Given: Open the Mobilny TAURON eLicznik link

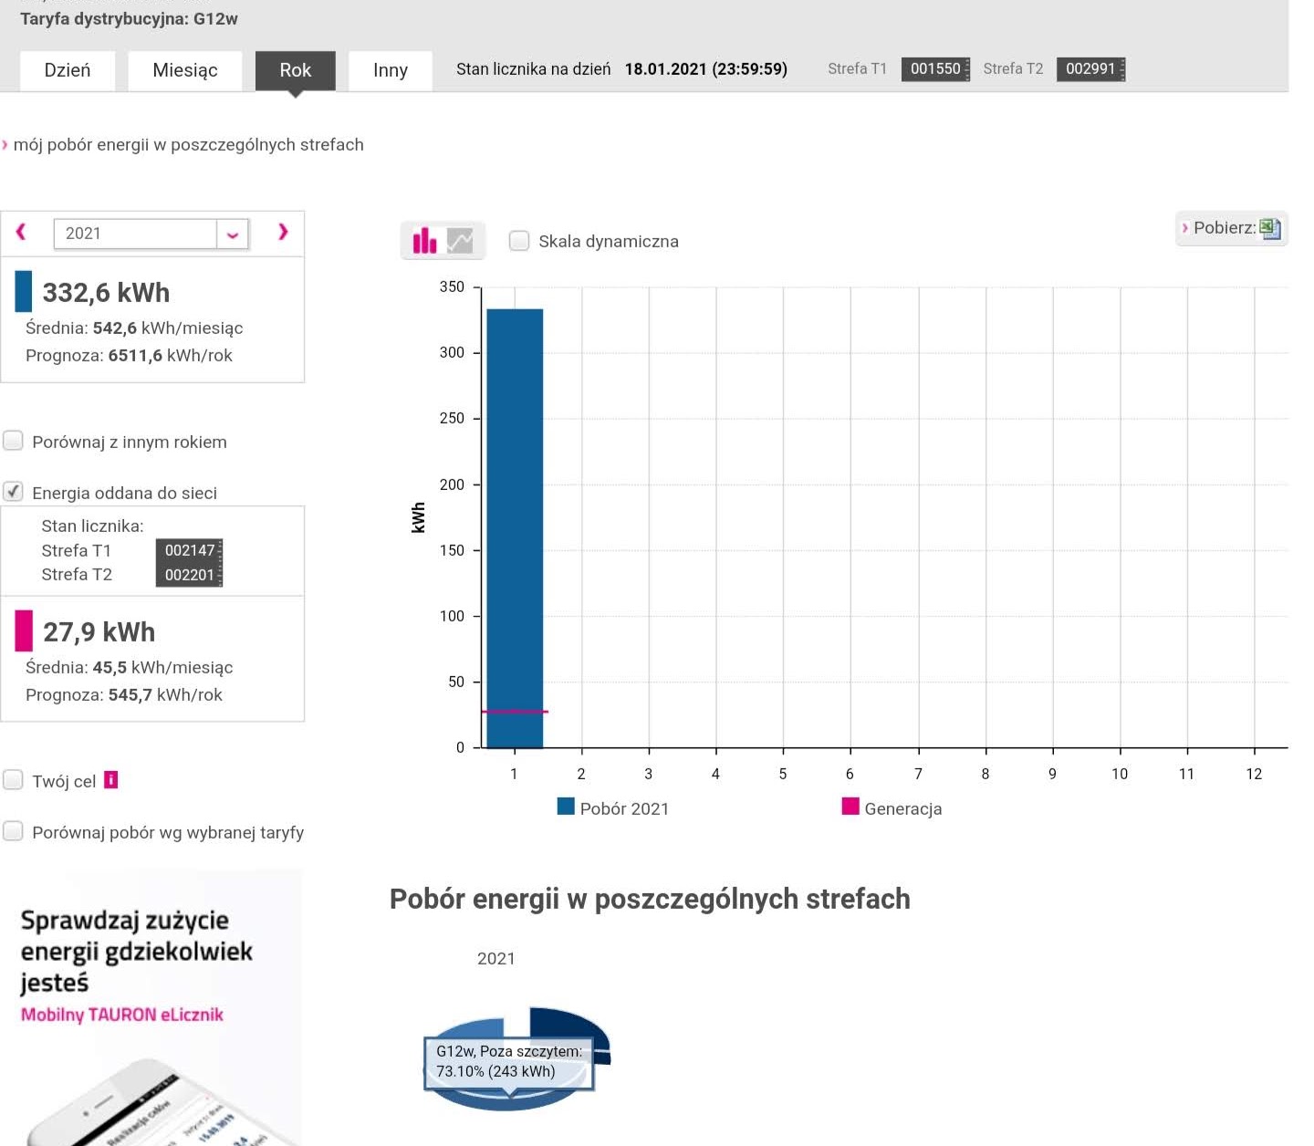Looking at the screenshot, I should pos(122,1015).
